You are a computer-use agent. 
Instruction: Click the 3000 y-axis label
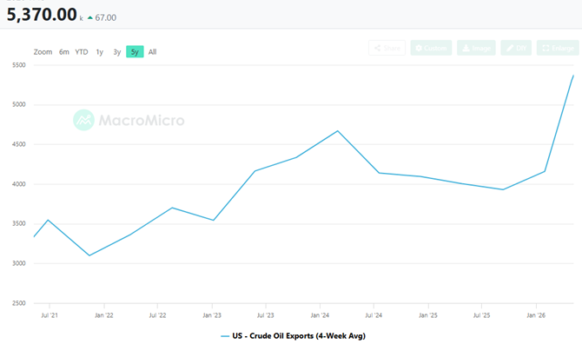point(19,263)
